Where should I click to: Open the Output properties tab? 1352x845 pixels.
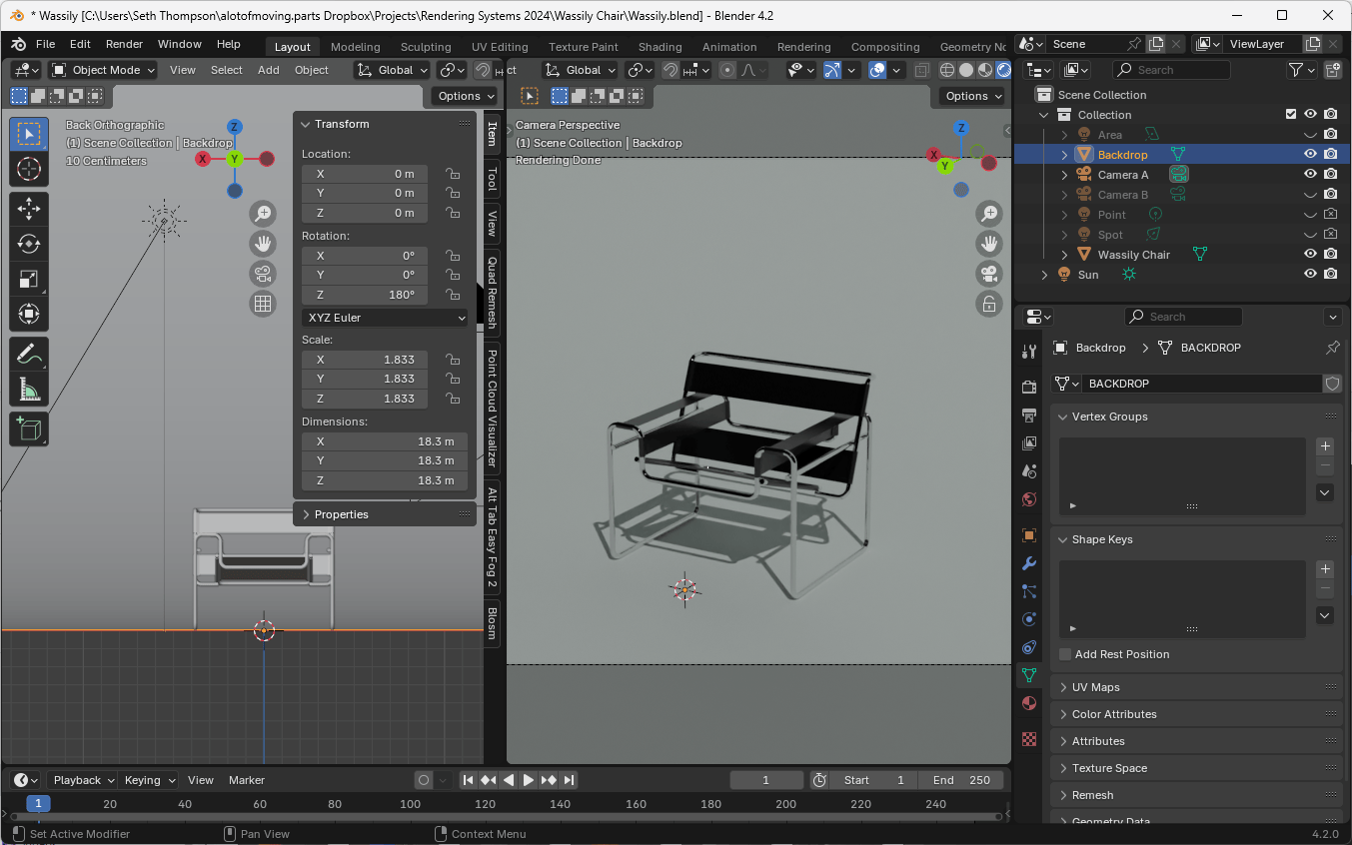(1029, 415)
